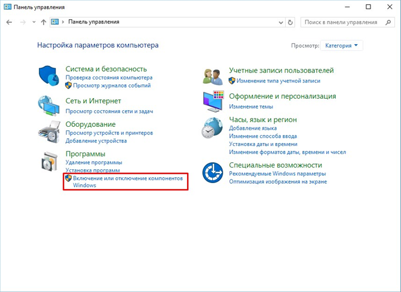Screen dimensions: 401x292
Task: Open Сеть и Интернет category
Action: 93,101
